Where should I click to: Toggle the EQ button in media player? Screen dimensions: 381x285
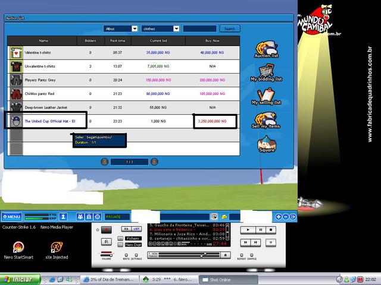pos(126,229)
